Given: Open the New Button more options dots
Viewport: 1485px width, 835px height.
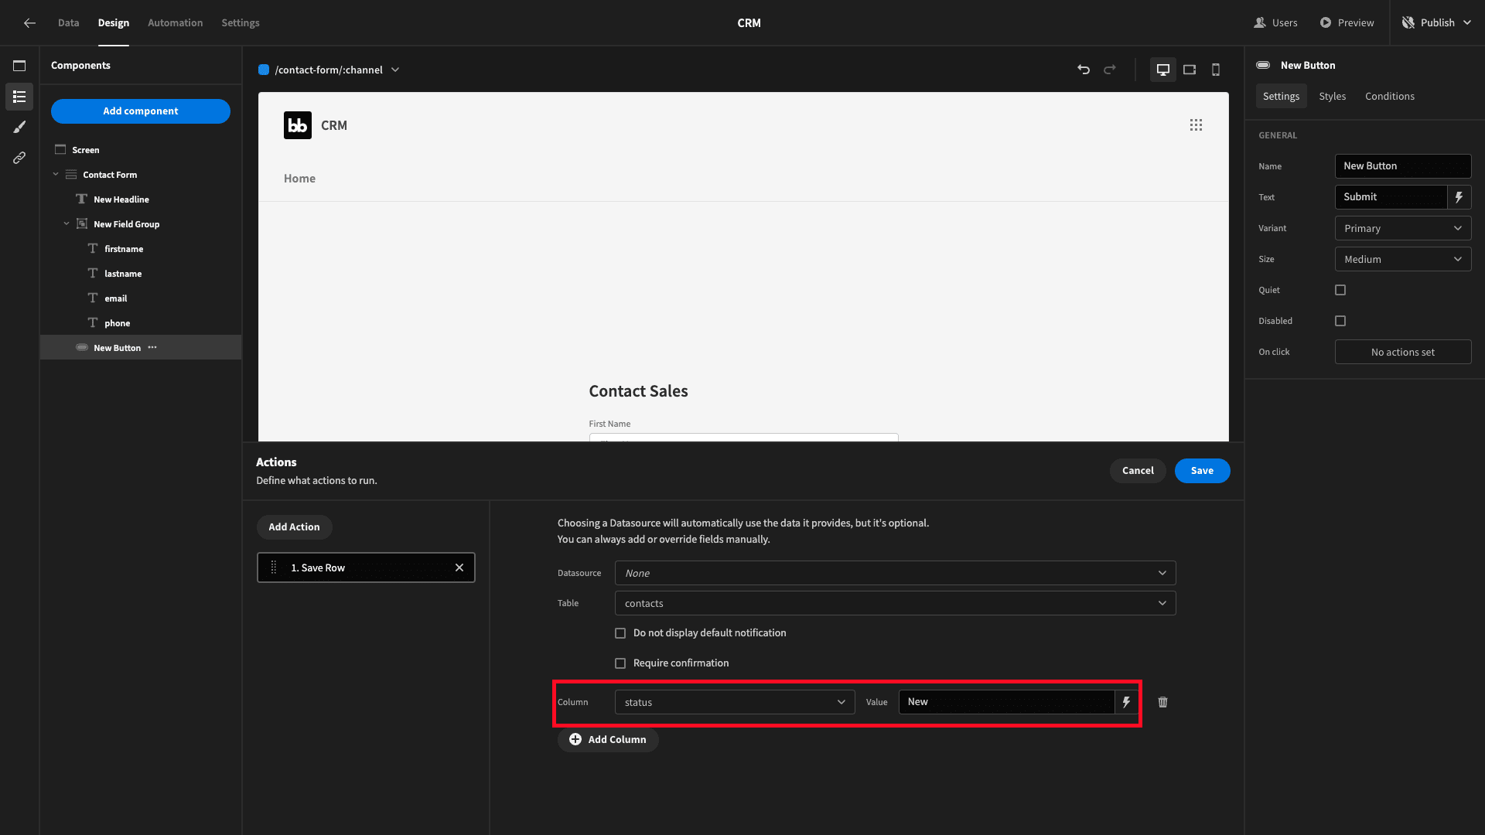Looking at the screenshot, I should 152,348.
